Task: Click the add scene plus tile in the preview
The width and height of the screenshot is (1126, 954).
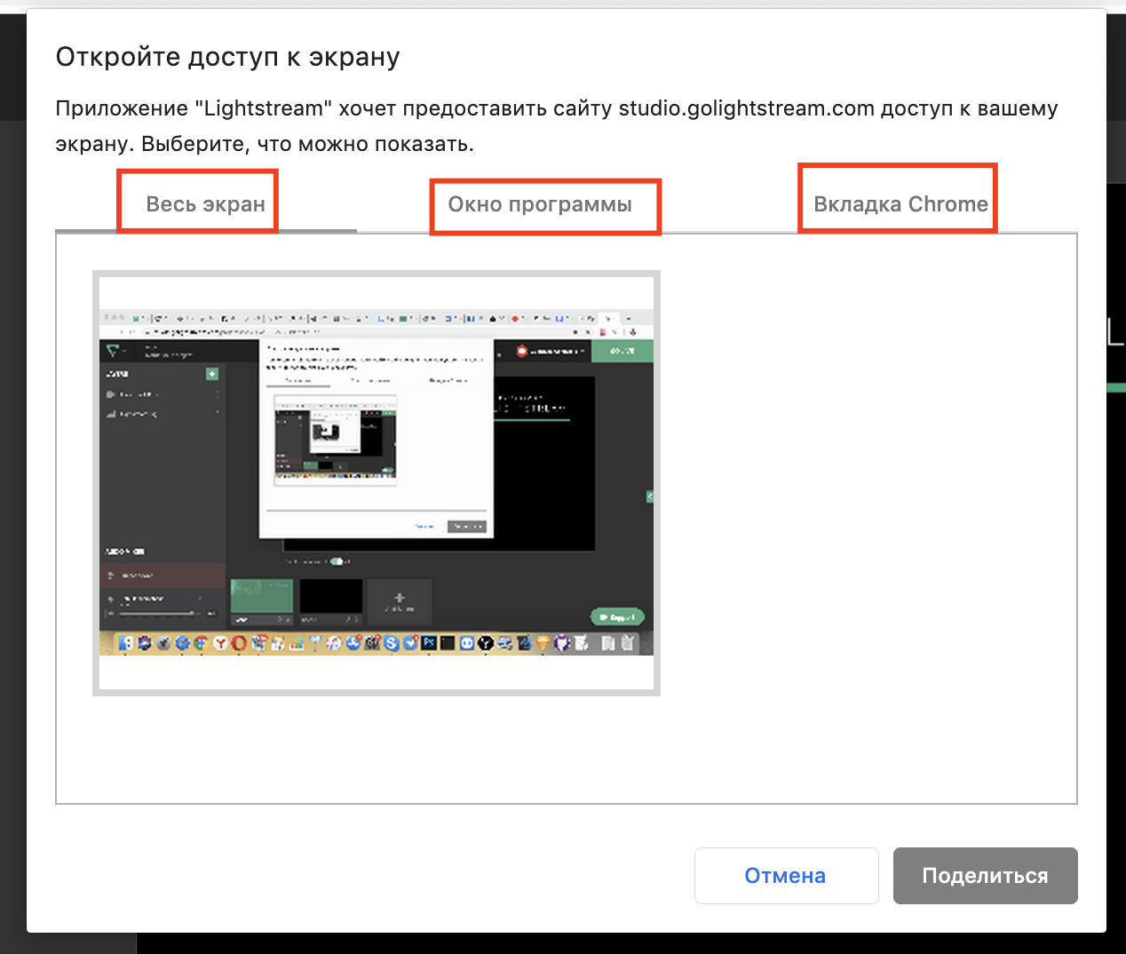Action: tap(399, 601)
